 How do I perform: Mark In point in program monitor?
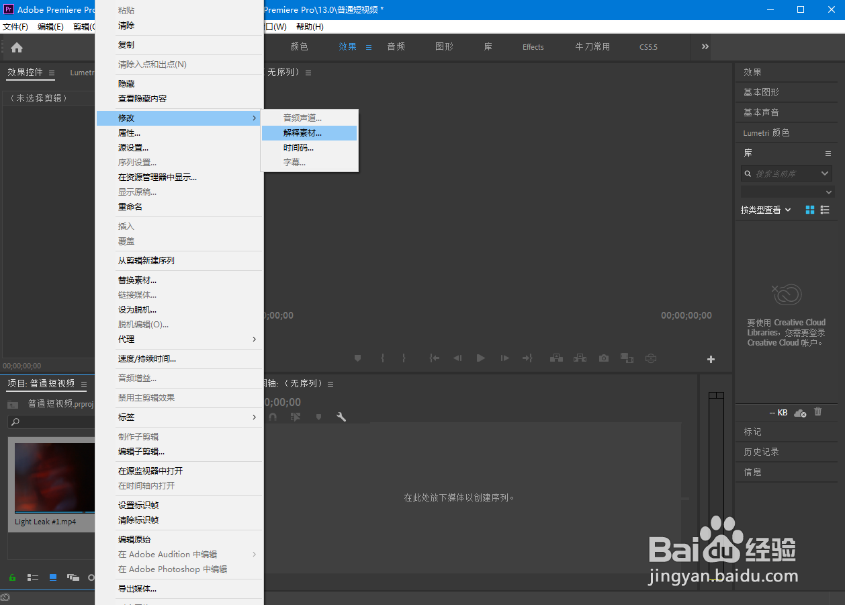coord(382,358)
